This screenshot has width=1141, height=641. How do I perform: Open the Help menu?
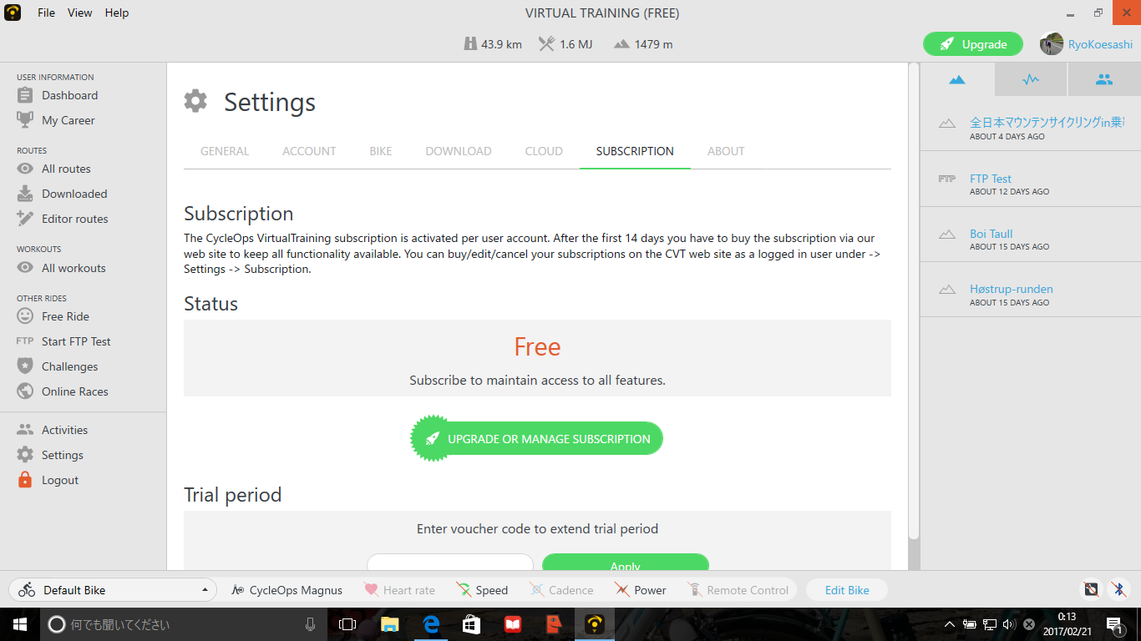tap(117, 13)
